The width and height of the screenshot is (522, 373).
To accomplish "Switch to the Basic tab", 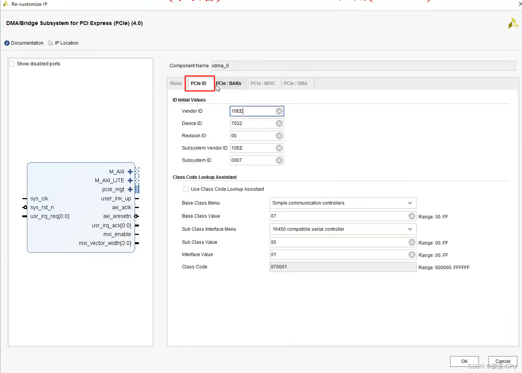I will [x=176, y=83].
